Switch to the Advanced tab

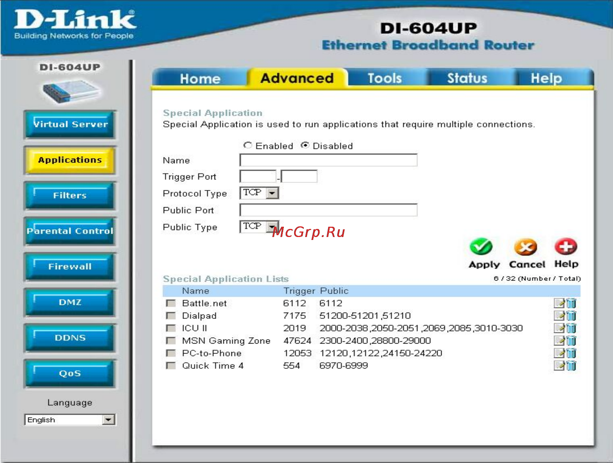coord(297,78)
